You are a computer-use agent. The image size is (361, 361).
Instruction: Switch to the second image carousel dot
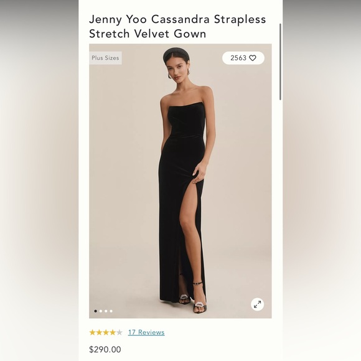coord(101,311)
